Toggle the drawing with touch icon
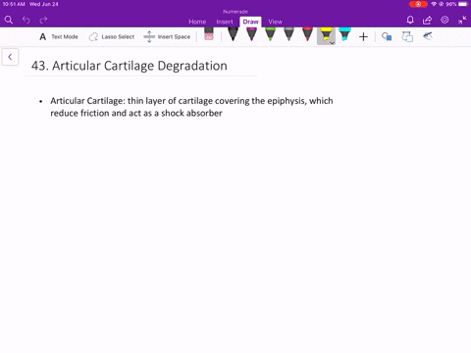 click(x=428, y=36)
